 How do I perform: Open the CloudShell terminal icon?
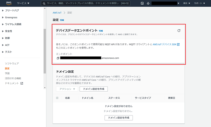click(142, 3)
